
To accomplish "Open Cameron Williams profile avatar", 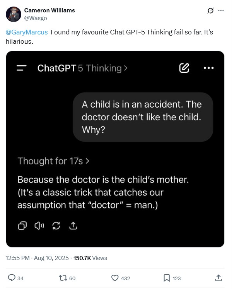I will coord(14,14).
